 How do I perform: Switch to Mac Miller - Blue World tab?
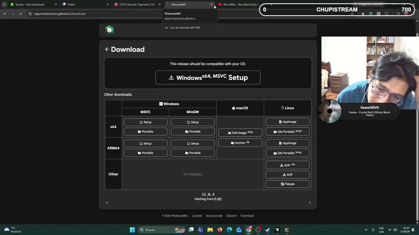tap(241, 5)
